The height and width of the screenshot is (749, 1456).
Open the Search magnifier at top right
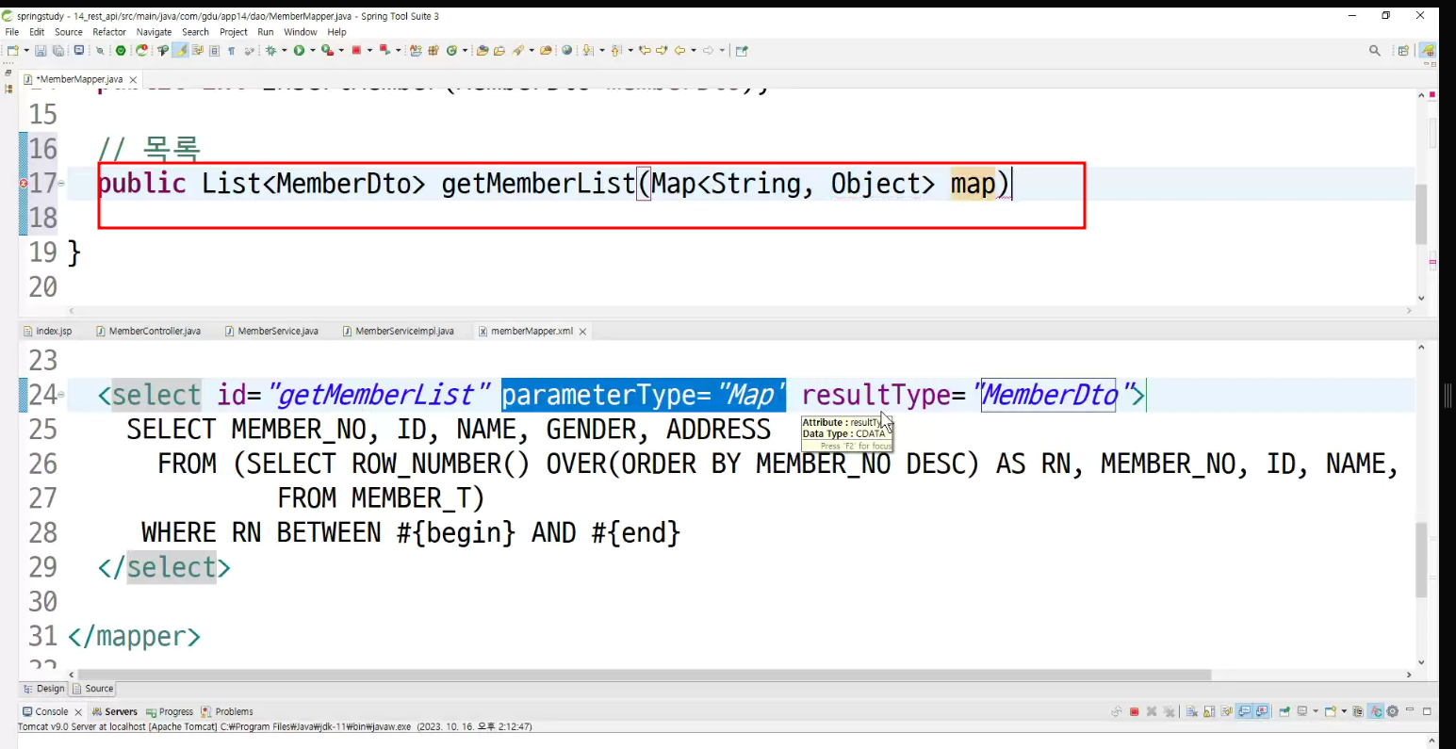click(1375, 51)
